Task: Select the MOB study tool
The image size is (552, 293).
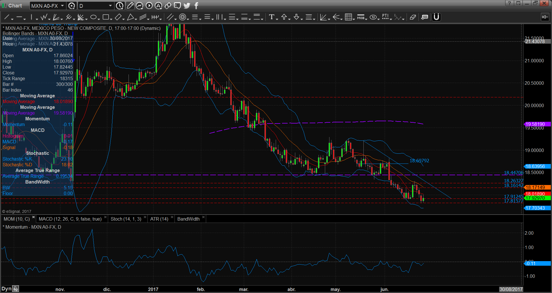Action: coord(361,17)
